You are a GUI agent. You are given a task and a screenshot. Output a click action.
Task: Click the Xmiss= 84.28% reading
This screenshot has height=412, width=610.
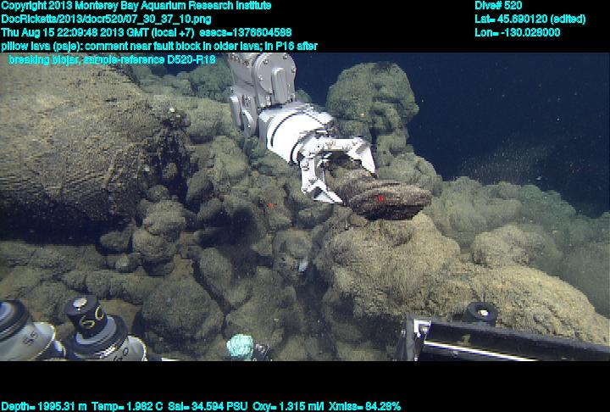click(364, 406)
